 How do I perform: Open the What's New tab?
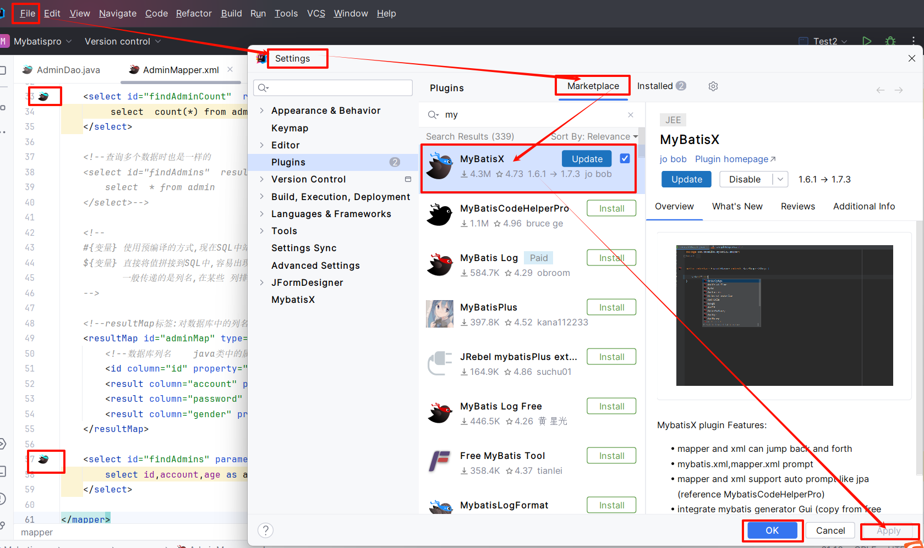click(737, 206)
